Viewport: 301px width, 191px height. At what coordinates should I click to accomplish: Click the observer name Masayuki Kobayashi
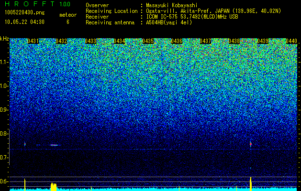click(x=171, y=5)
